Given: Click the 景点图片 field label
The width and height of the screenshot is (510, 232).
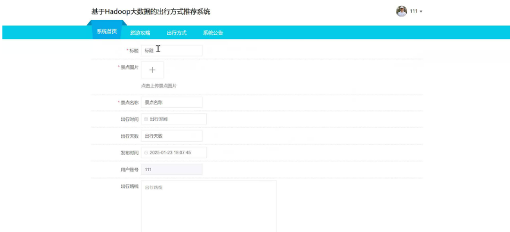Looking at the screenshot, I should coord(130,67).
